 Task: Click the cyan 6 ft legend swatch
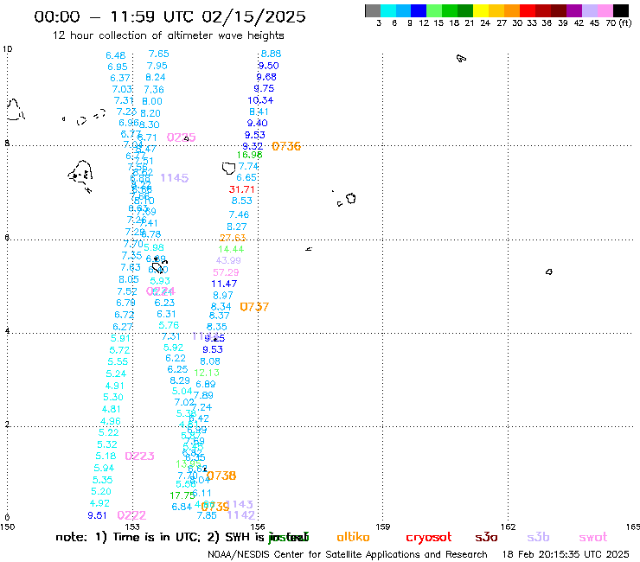coord(388,10)
